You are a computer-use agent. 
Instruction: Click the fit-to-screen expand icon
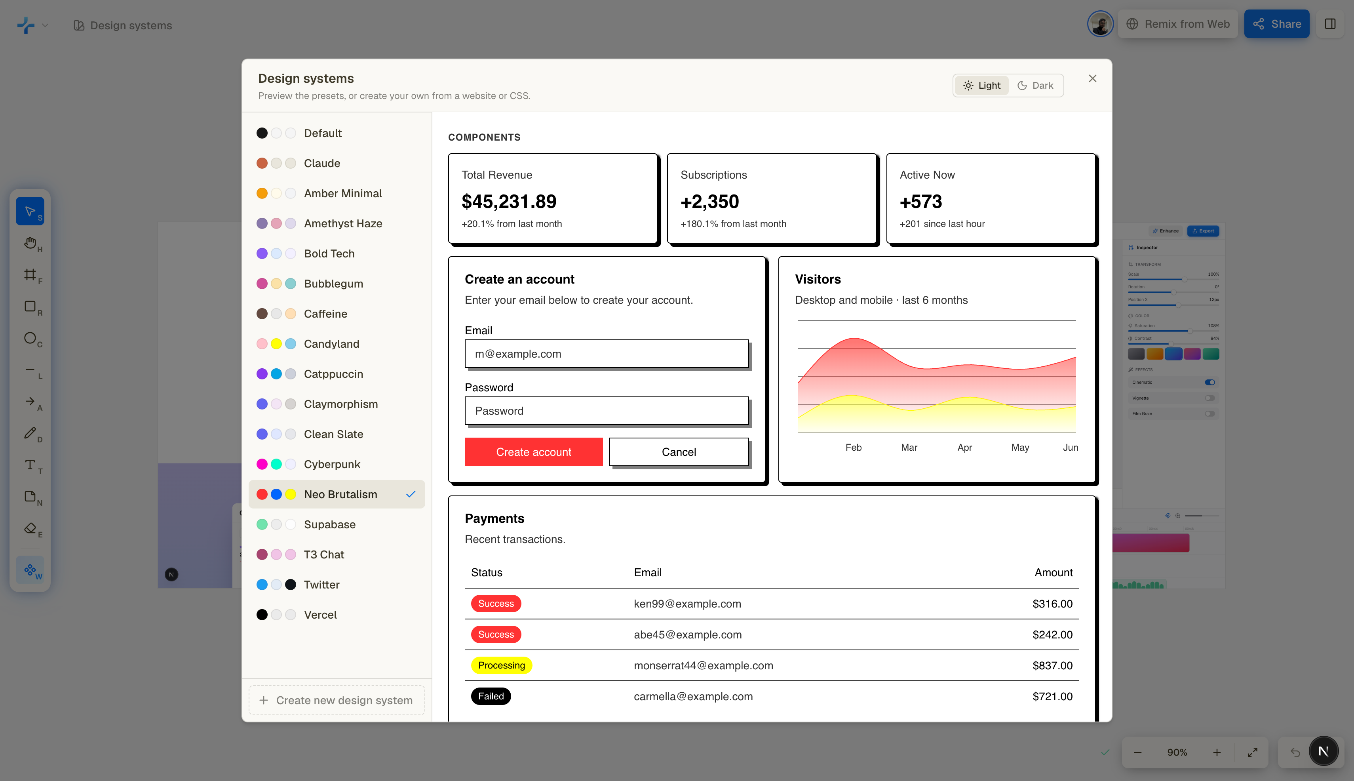tap(1252, 752)
